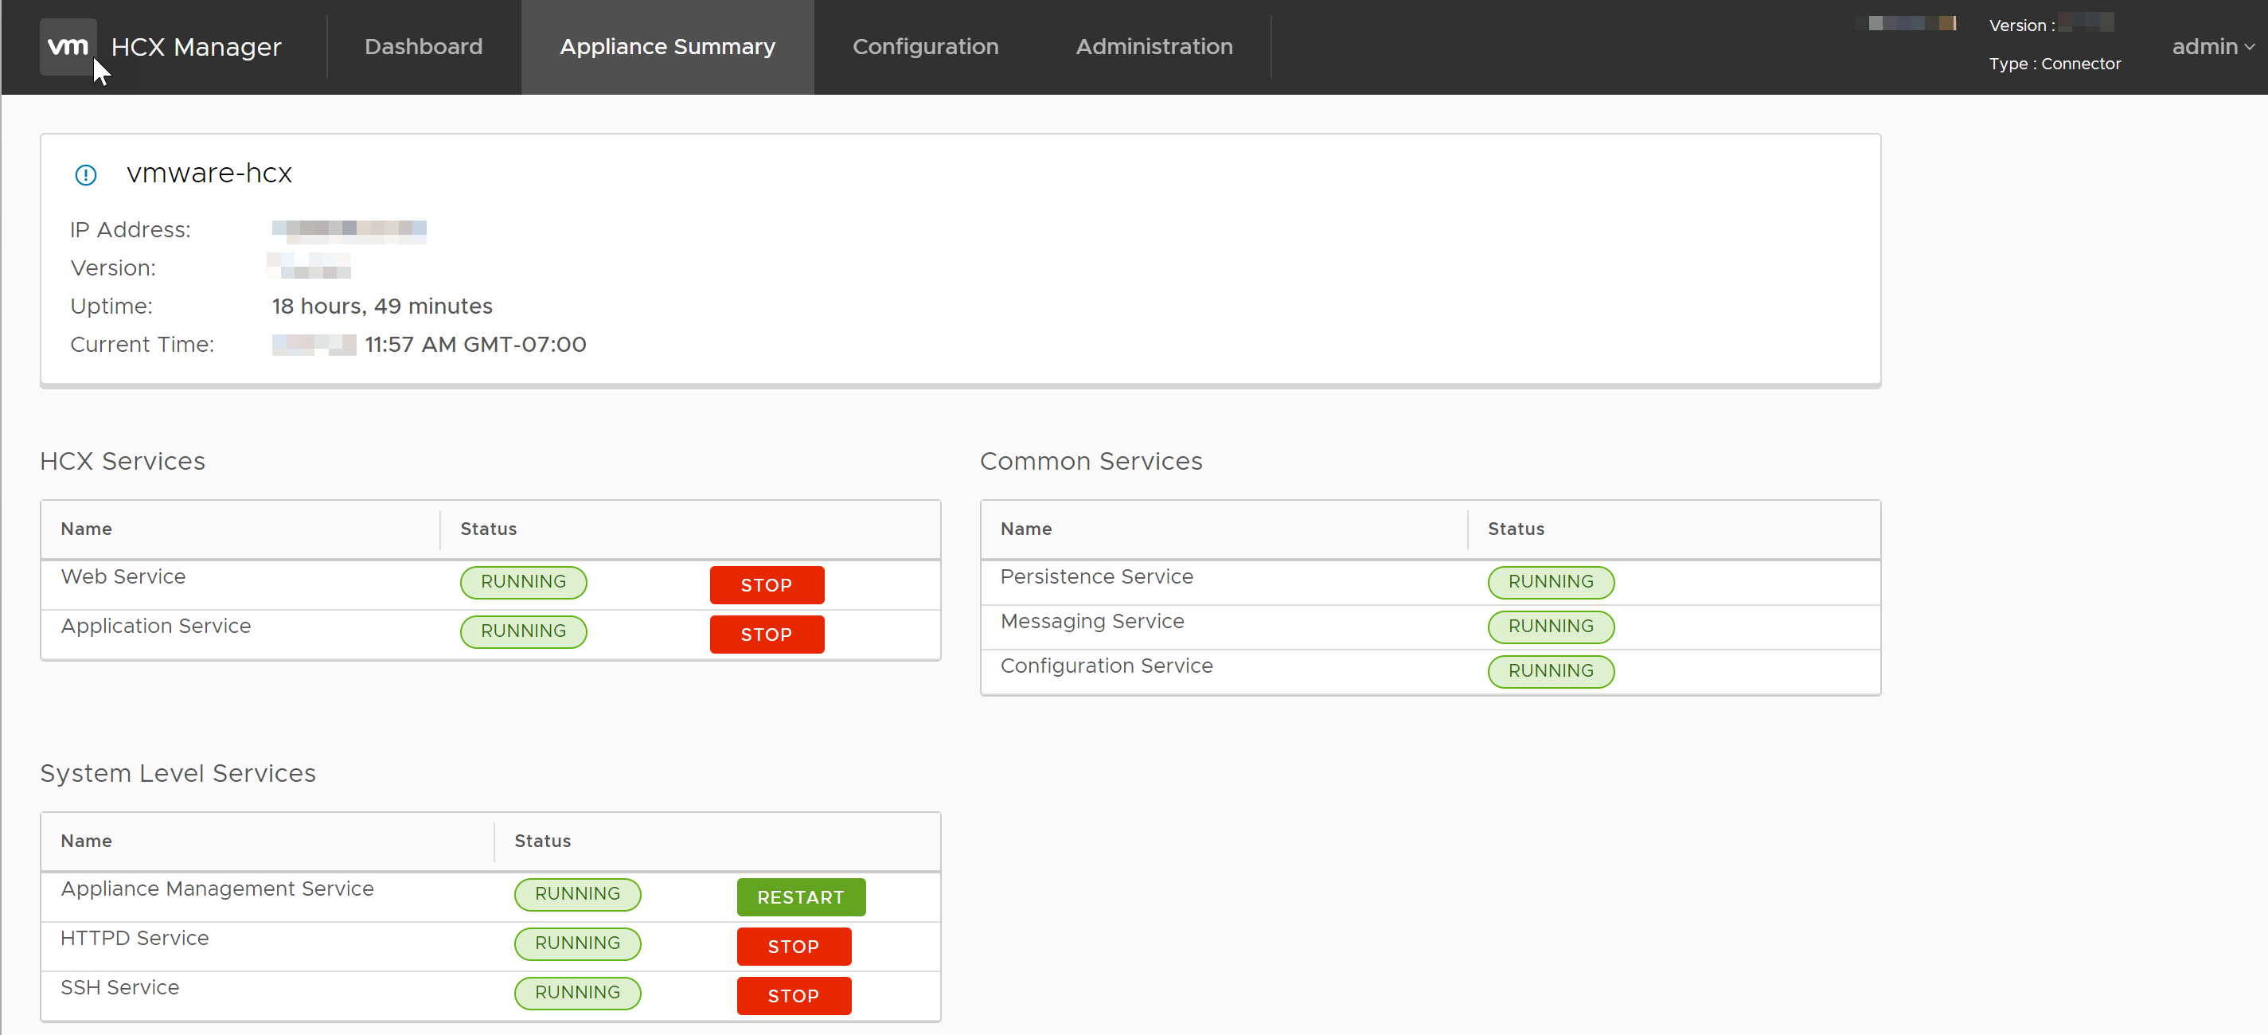Stop the SSH Service
The image size is (2268, 1035).
pyautogui.click(x=793, y=995)
